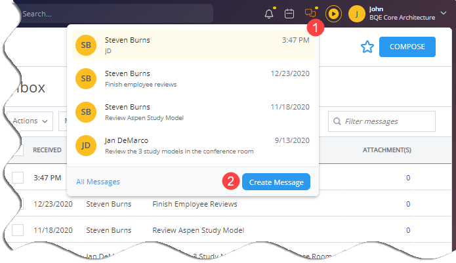Image resolution: width=456 pixels, height=263 pixels.
Task: Click the Create Message button
Action: pyautogui.click(x=276, y=182)
